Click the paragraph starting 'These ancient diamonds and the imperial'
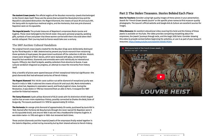Viewport: 213px width, 136px height. click(x=52, y=122)
